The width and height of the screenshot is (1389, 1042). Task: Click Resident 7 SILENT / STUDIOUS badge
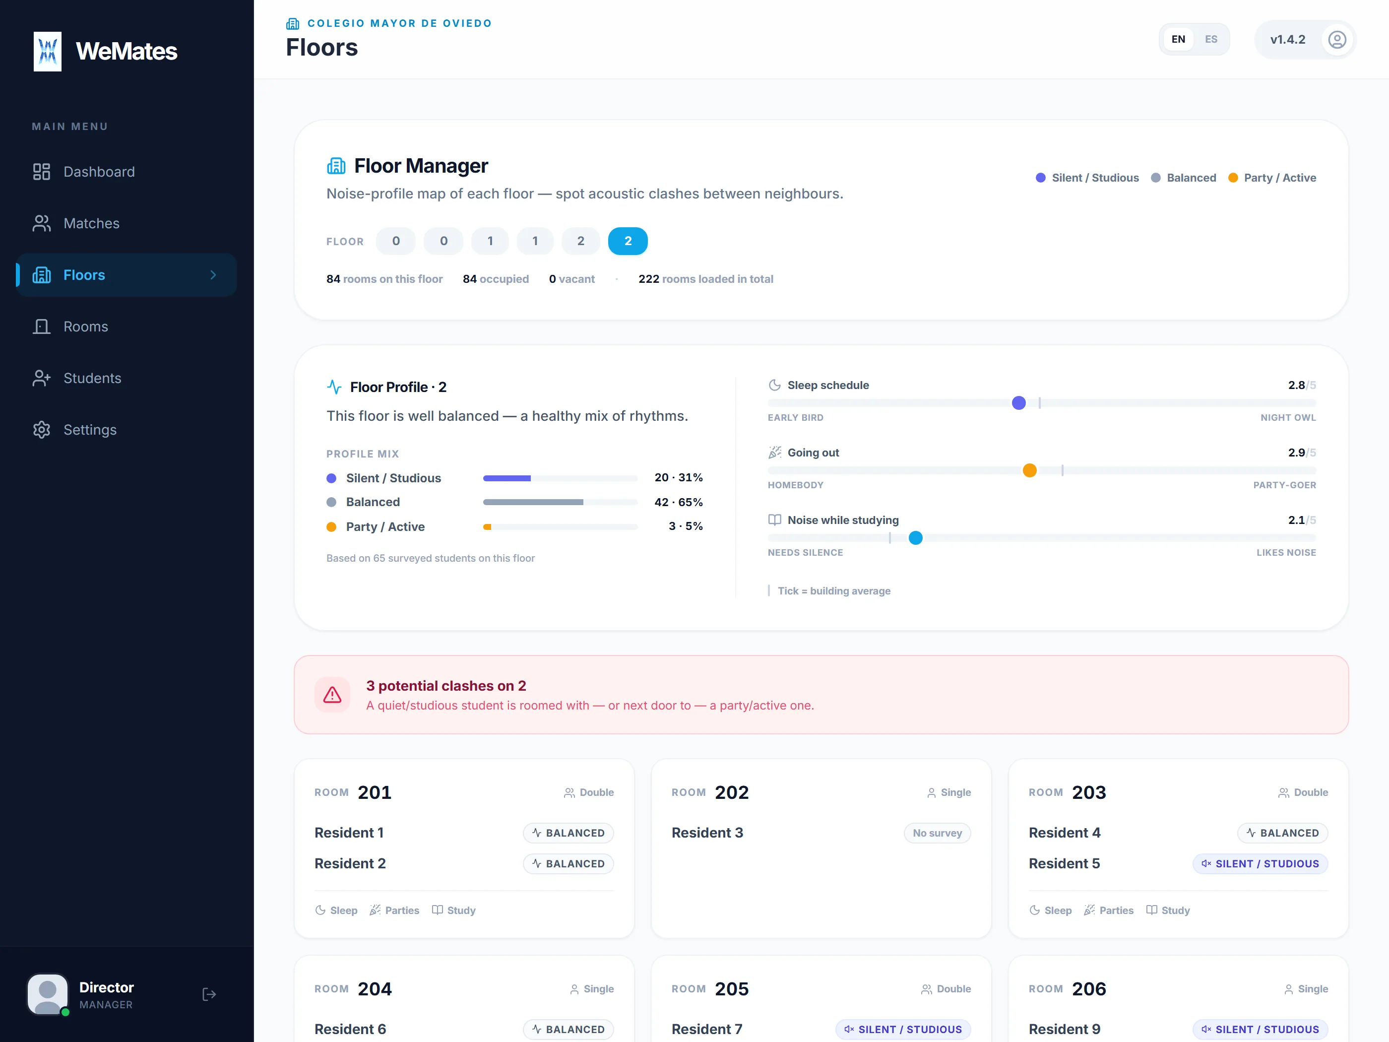[x=902, y=1030]
